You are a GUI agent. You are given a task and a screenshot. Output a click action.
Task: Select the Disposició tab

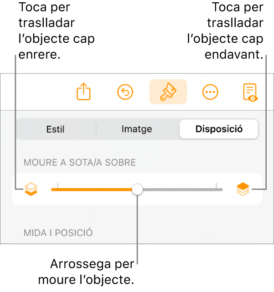(x=219, y=129)
